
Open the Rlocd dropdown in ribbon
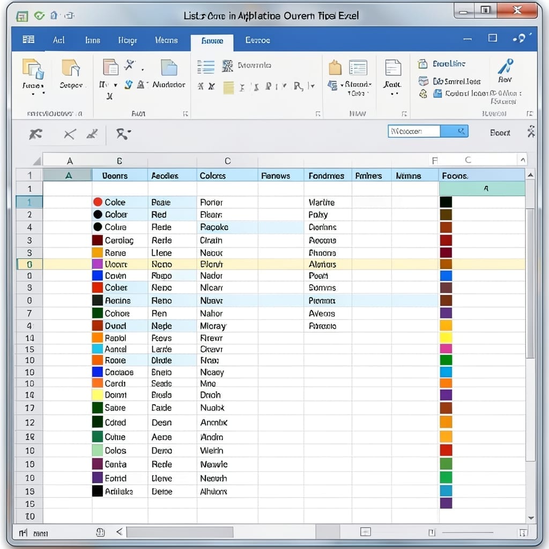[x=358, y=84]
